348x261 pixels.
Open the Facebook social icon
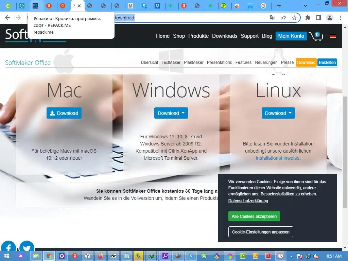[8, 247]
